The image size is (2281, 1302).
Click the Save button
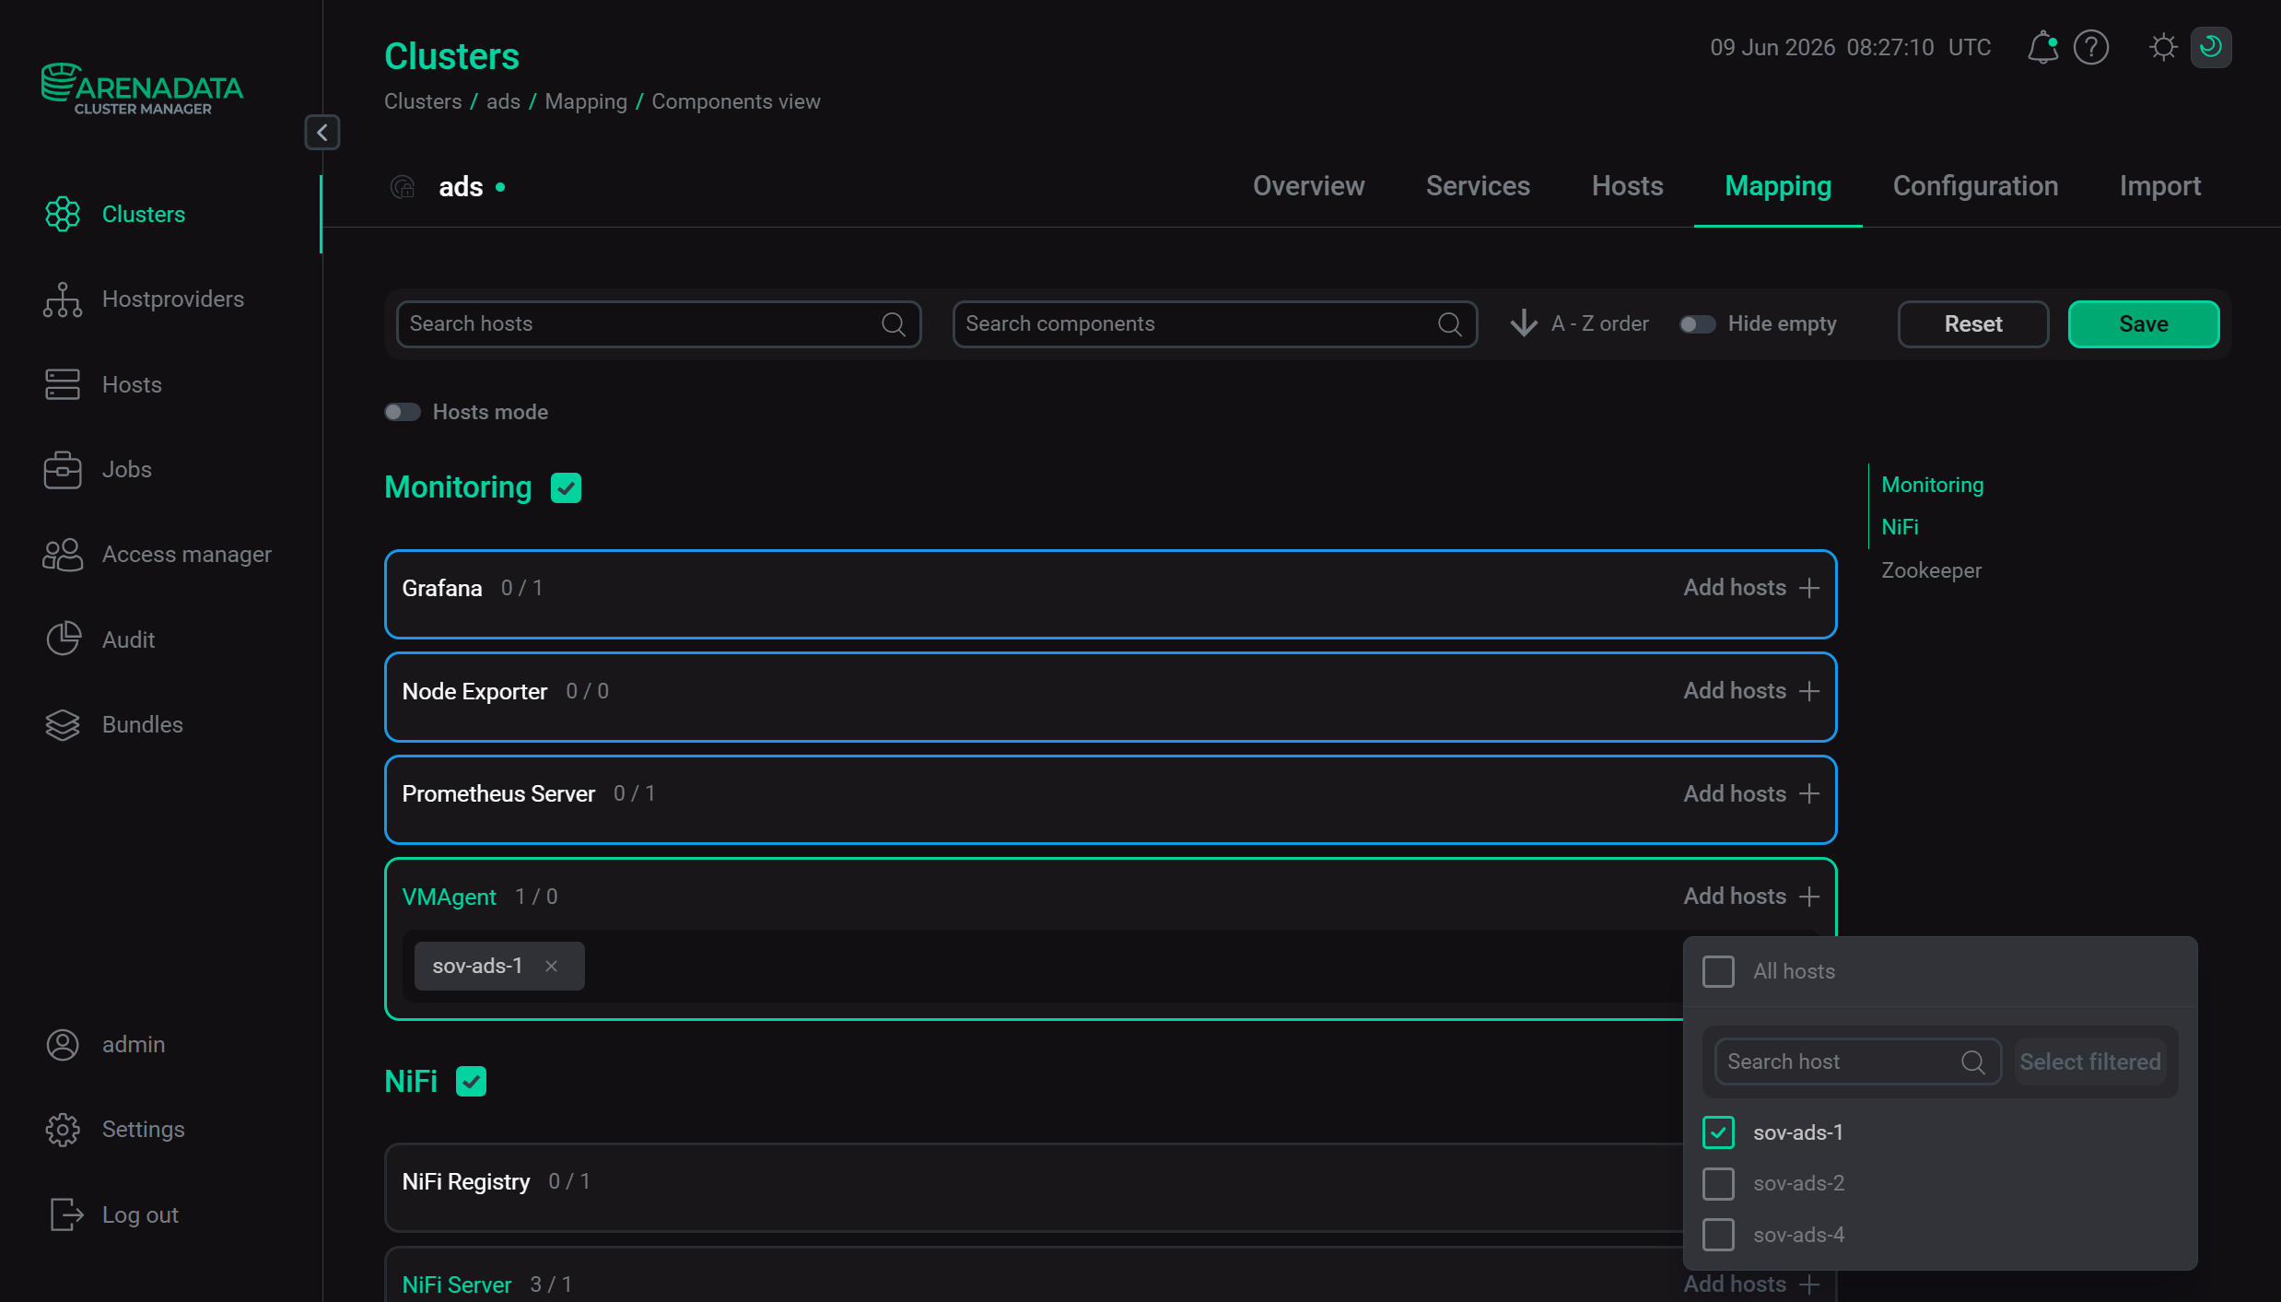[x=2144, y=324]
